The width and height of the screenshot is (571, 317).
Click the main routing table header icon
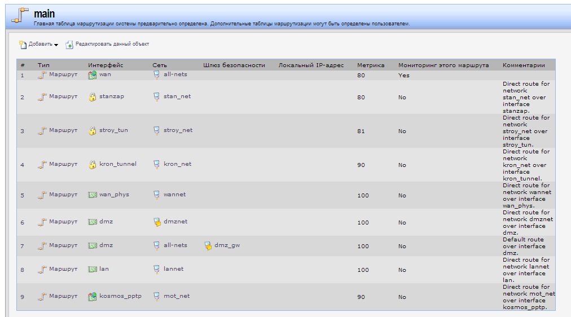(x=20, y=15)
